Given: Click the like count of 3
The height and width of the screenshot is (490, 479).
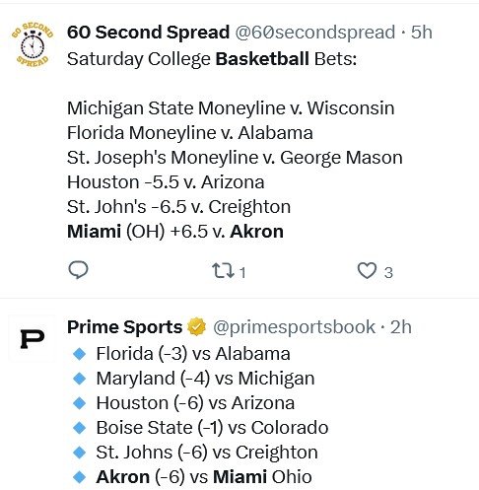Looking at the screenshot, I should coord(388,272).
